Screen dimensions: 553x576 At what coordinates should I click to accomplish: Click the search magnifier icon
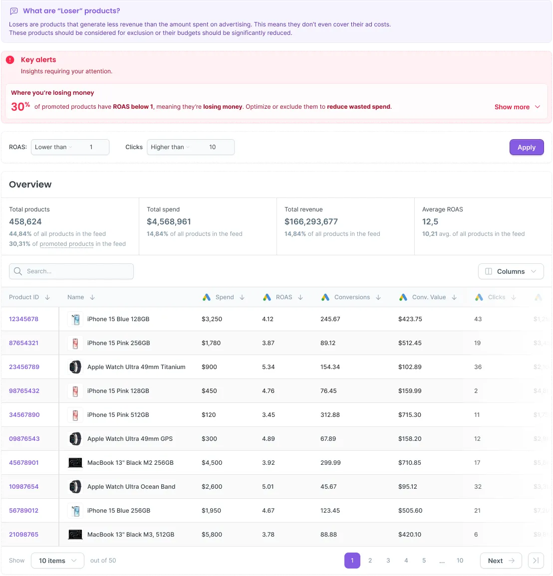coord(17,271)
